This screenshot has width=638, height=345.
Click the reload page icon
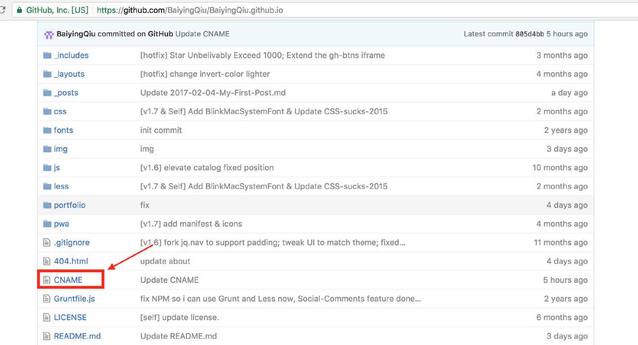coord(4,9)
